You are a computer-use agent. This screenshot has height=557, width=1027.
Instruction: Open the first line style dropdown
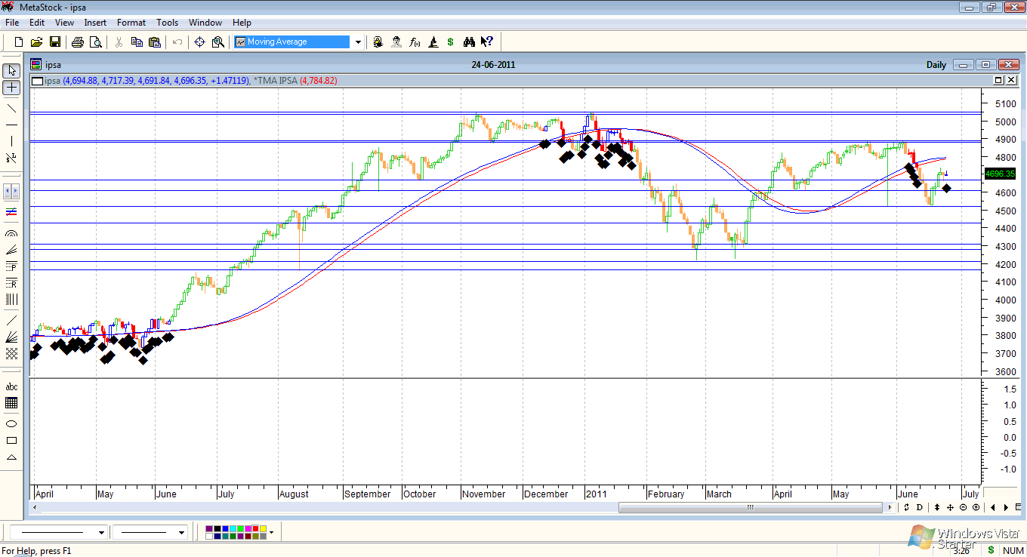101,533
